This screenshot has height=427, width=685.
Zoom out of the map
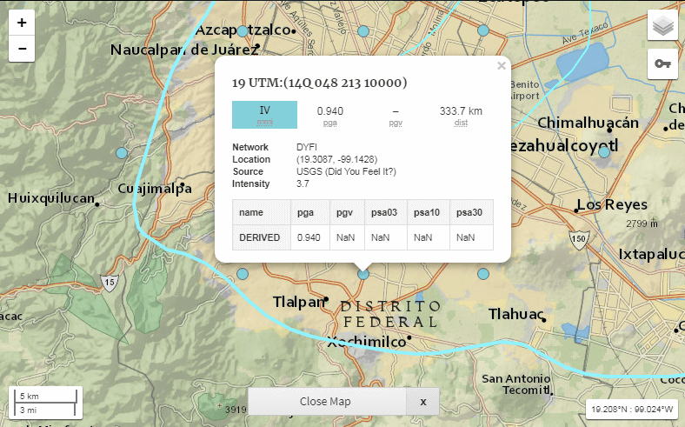pyautogui.click(x=22, y=49)
